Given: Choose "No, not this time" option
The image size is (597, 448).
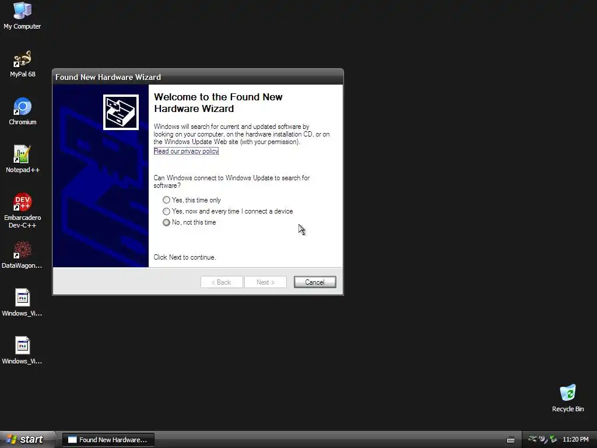Looking at the screenshot, I should pos(189,222).
